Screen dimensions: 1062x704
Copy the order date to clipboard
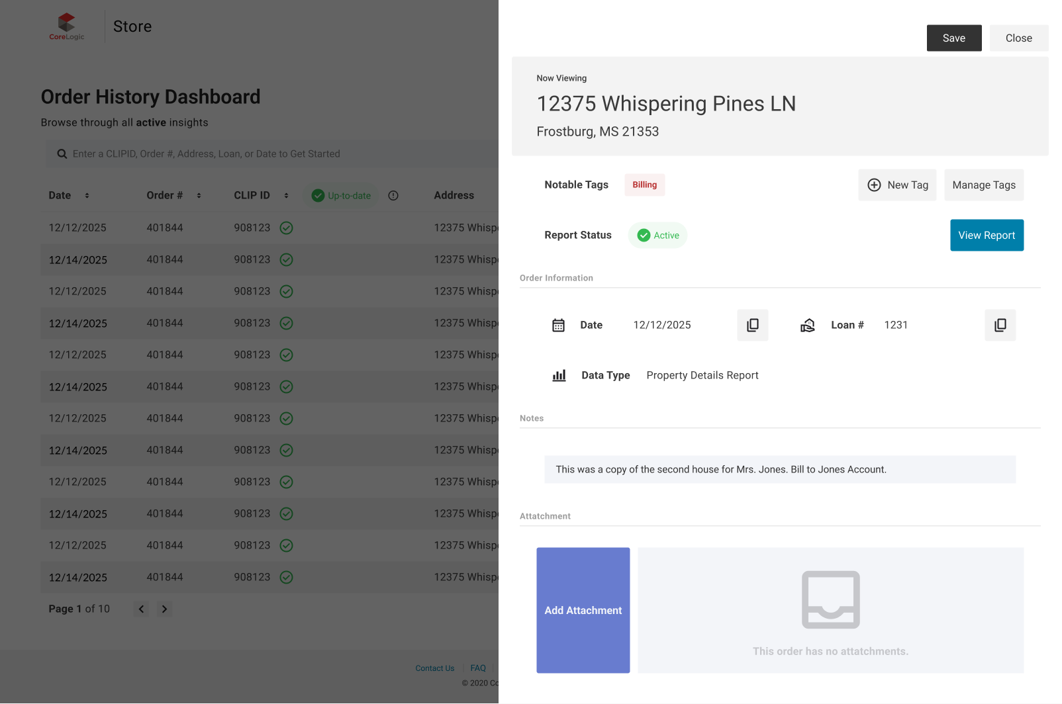pos(752,325)
